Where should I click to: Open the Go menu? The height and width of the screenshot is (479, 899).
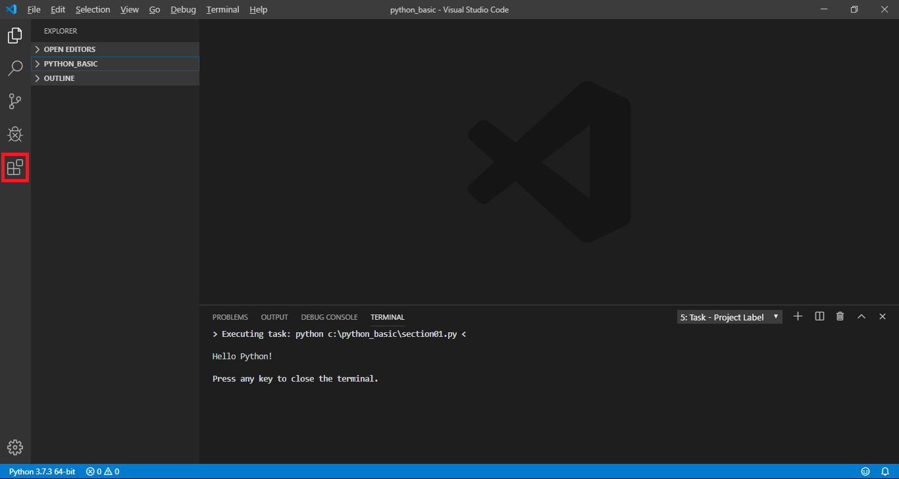155,10
